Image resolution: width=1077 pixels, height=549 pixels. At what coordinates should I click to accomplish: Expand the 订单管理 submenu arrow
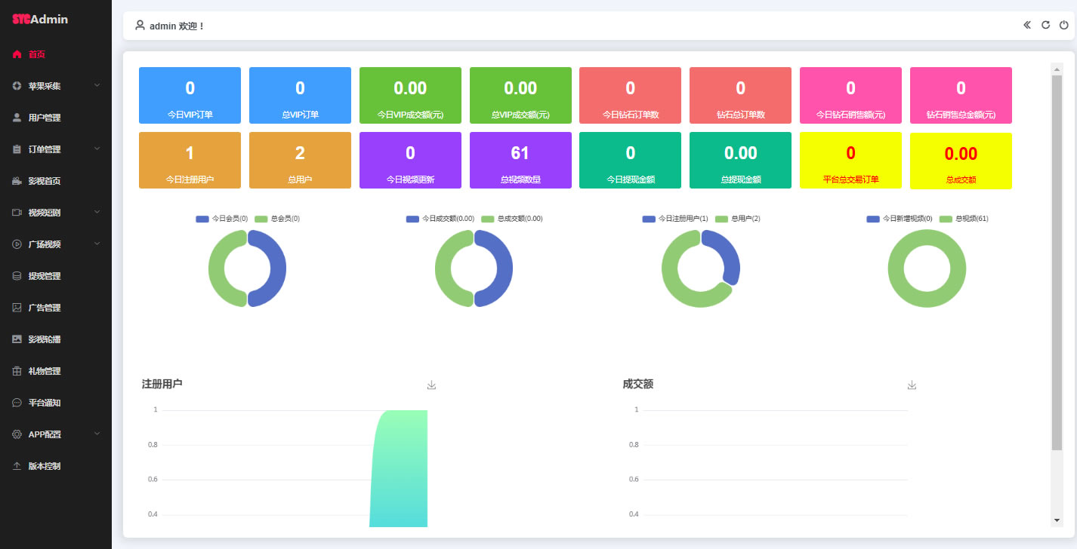point(97,149)
